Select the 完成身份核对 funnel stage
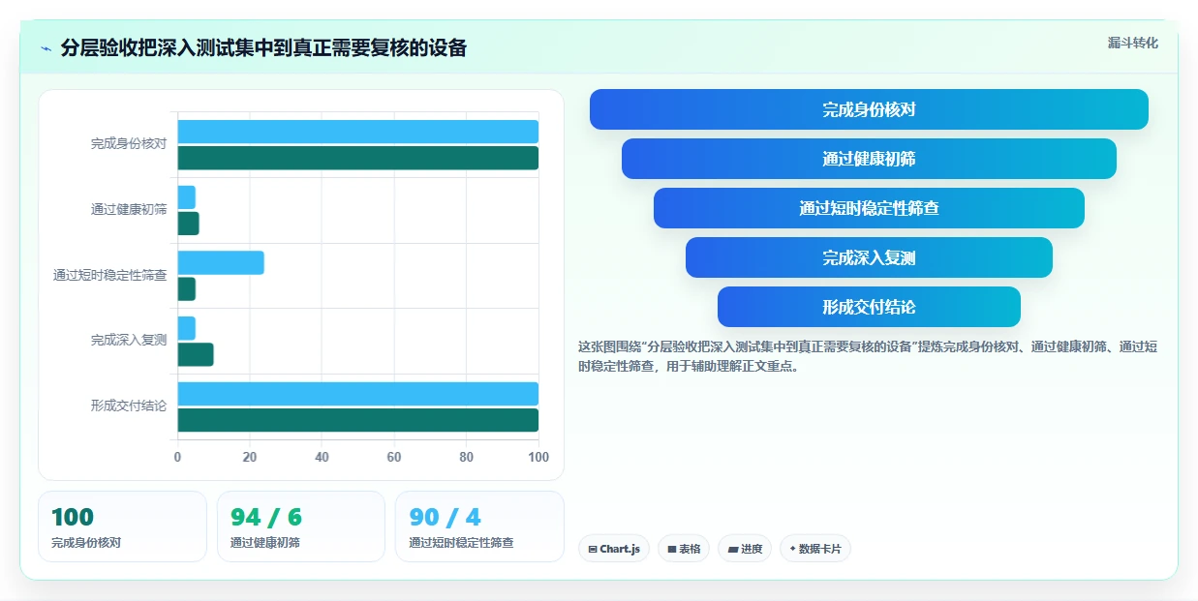The image size is (1198, 601). 869,109
